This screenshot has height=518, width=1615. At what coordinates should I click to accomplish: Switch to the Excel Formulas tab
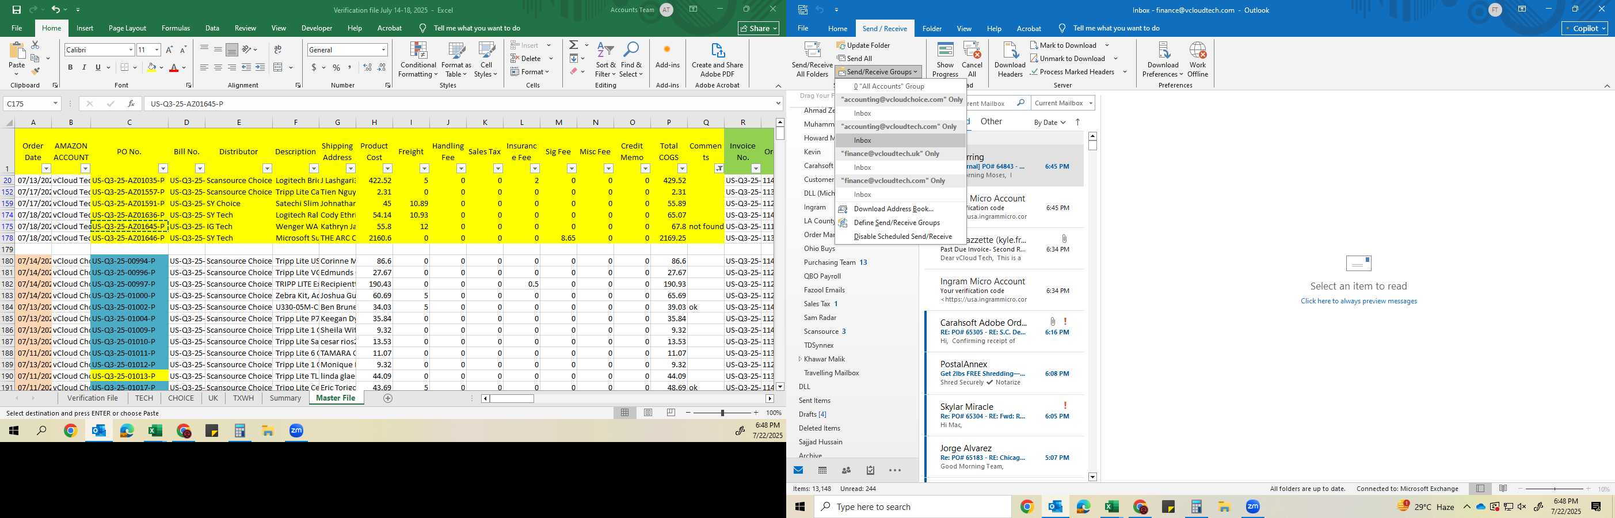pos(176,28)
